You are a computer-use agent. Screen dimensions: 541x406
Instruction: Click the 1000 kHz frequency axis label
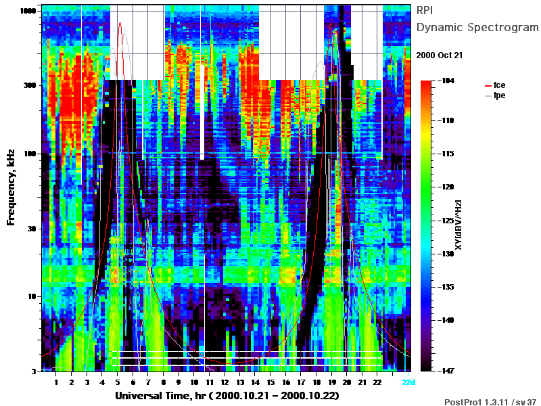click(28, 11)
